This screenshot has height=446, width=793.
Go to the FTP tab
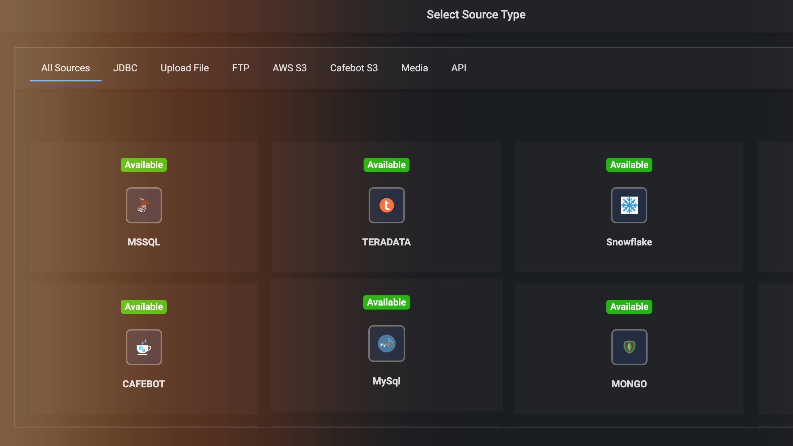tap(241, 68)
